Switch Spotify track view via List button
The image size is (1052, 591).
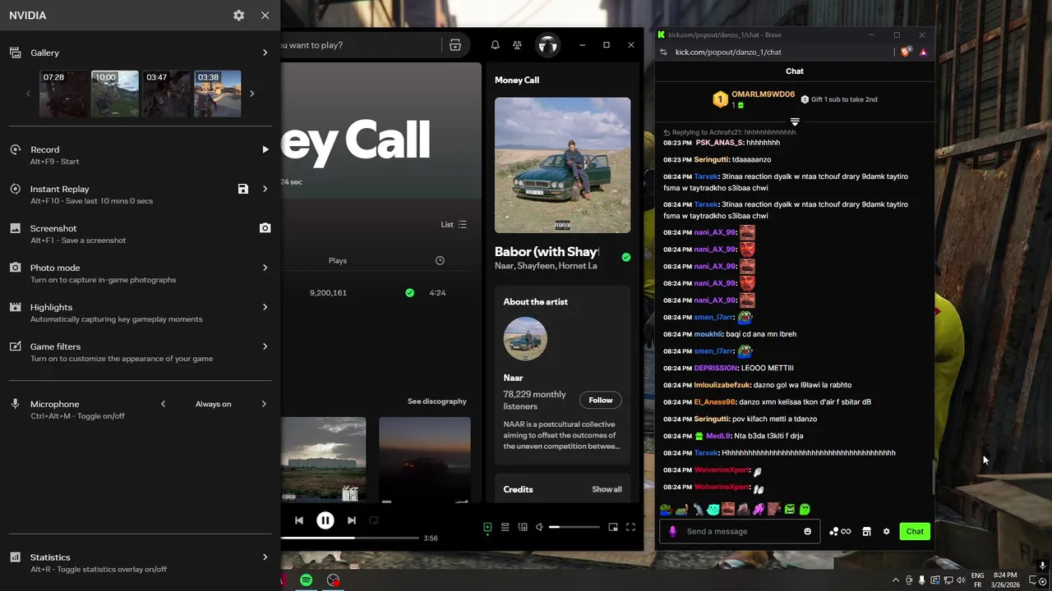[x=454, y=224]
